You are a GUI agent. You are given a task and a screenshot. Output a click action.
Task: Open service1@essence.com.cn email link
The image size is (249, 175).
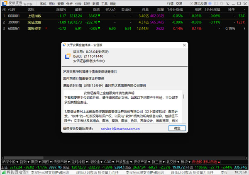(120, 129)
